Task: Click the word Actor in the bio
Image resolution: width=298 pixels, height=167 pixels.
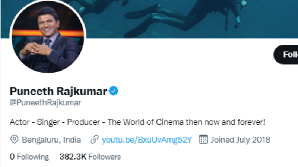Action: (19, 122)
